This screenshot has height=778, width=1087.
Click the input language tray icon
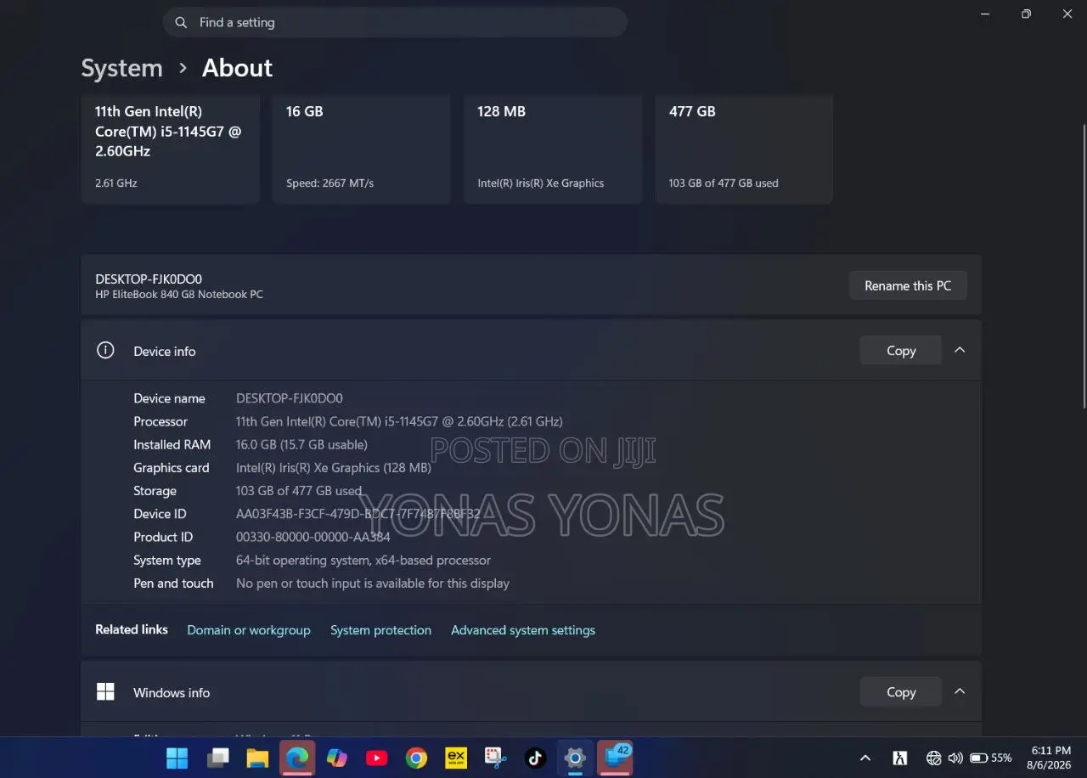[899, 758]
